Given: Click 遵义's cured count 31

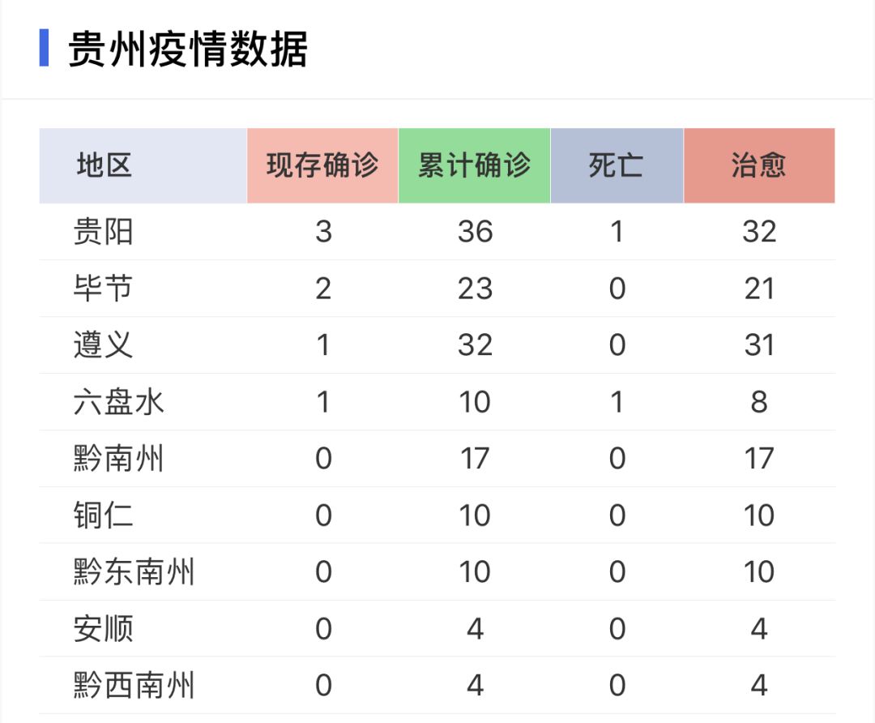Looking at the screenshot, I should pos(759,345).
